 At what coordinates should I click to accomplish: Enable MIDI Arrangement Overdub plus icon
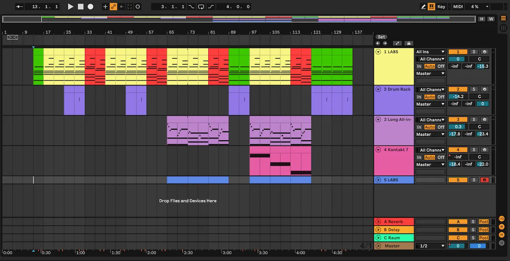point(105,7)
